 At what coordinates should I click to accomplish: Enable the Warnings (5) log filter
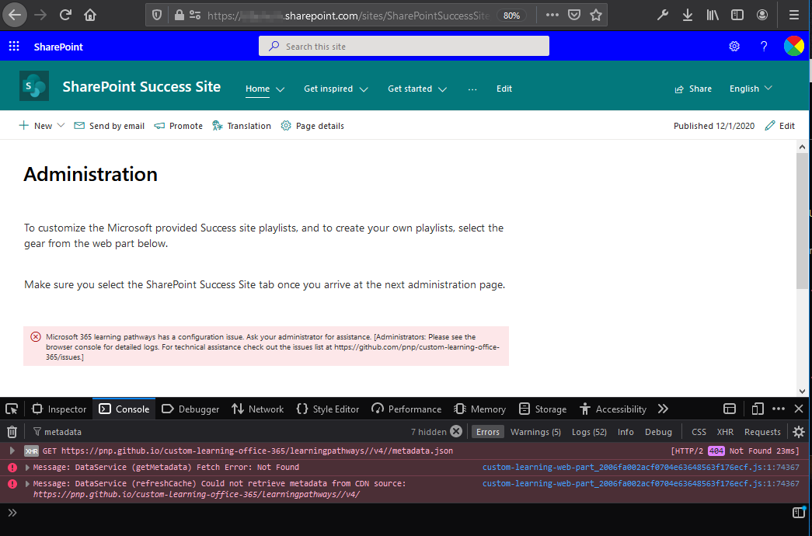(535, 431)
